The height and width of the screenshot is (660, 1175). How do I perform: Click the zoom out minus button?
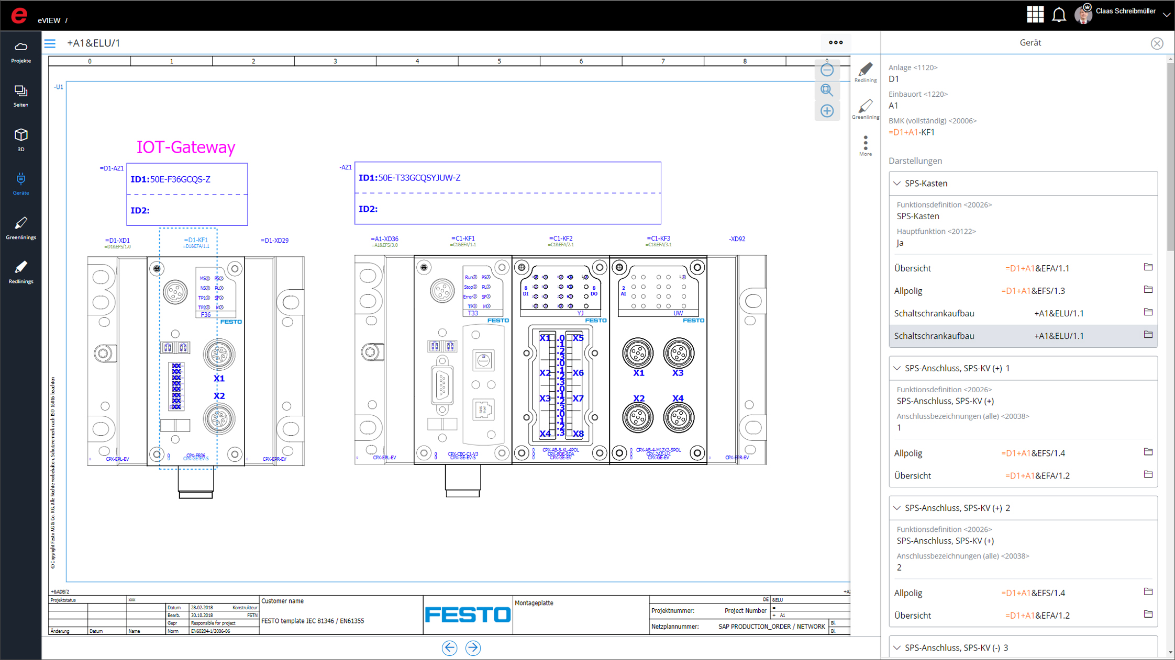[x=827, y=70]
